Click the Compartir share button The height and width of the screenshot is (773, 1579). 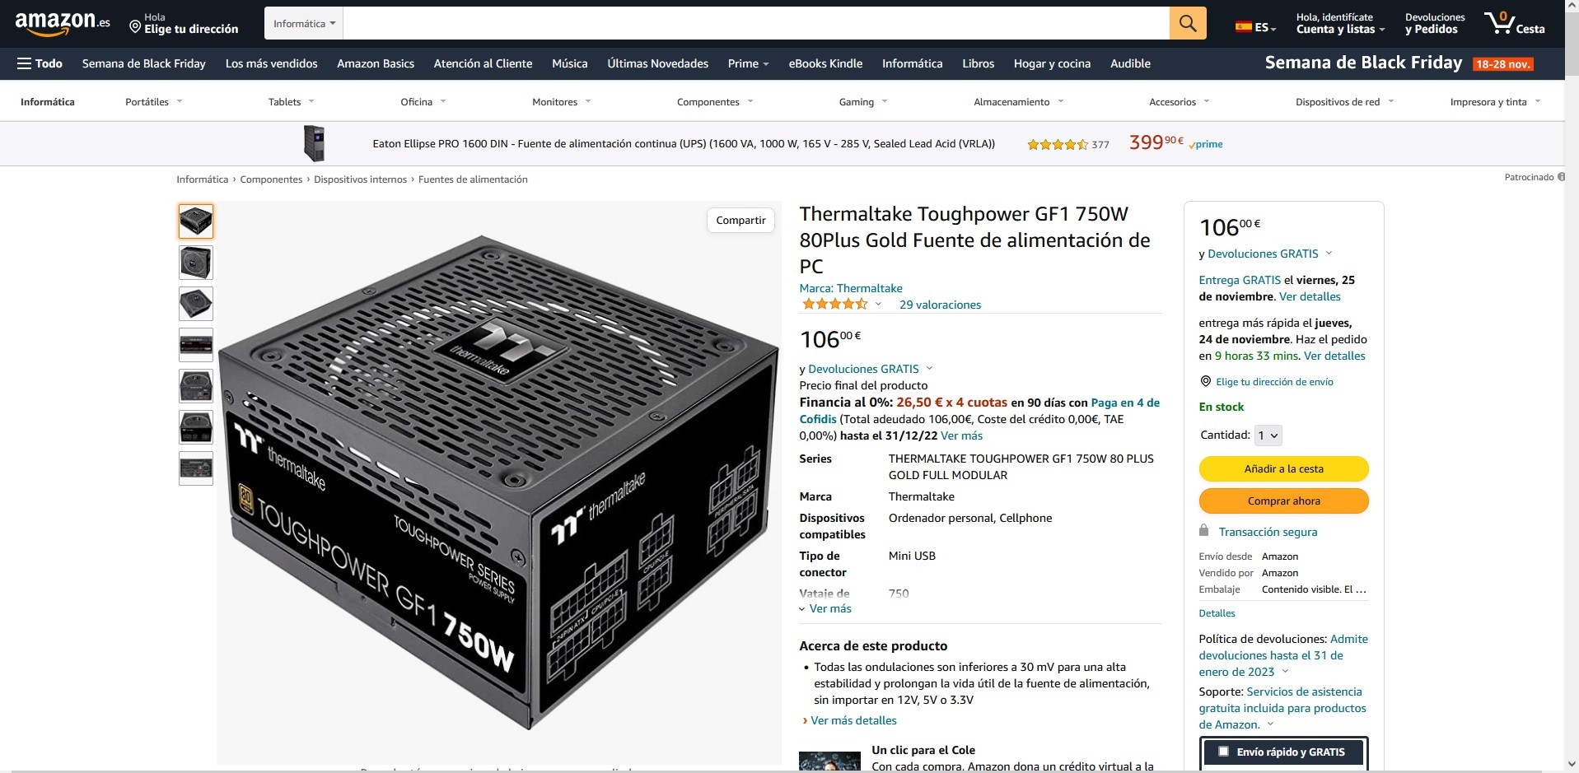740,220
